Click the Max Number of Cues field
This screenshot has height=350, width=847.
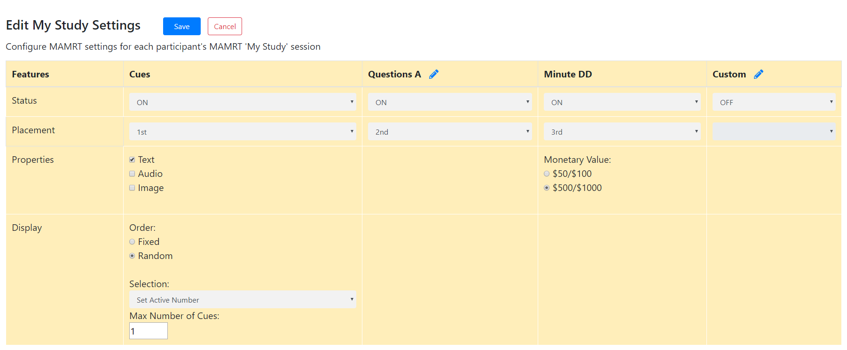click(149, 331)
